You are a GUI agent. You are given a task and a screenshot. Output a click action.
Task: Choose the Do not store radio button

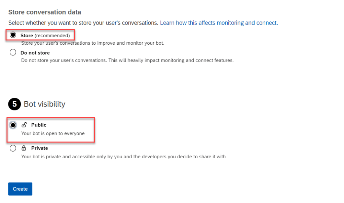click(13, 52)
